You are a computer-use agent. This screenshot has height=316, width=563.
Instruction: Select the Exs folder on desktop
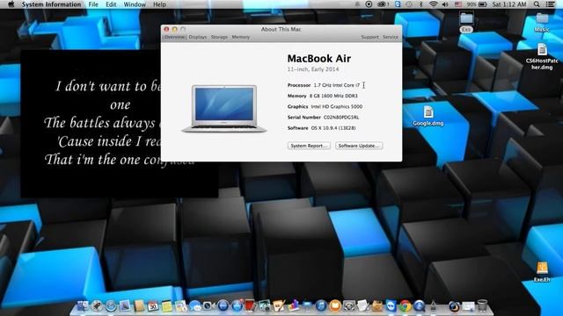[x=466, y=22]
